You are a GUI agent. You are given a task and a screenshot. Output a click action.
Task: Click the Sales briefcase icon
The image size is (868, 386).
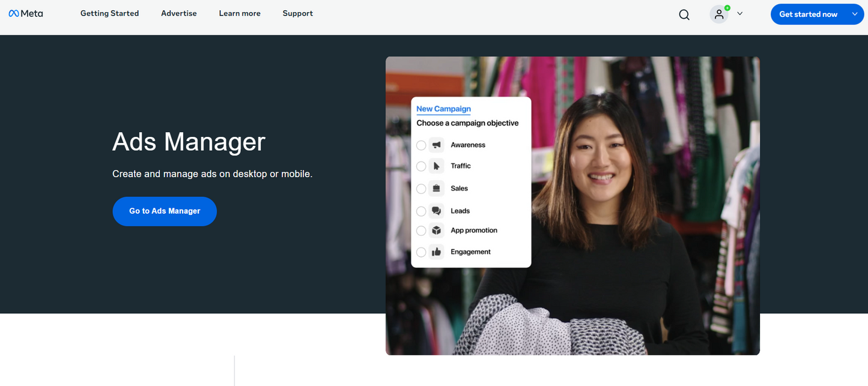[x=436, y=188]
